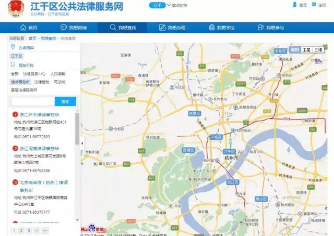Select 法律服务中心 filter
Image resolution: width=334 pixels, height=236 pixels.
(x=34, y=74)
